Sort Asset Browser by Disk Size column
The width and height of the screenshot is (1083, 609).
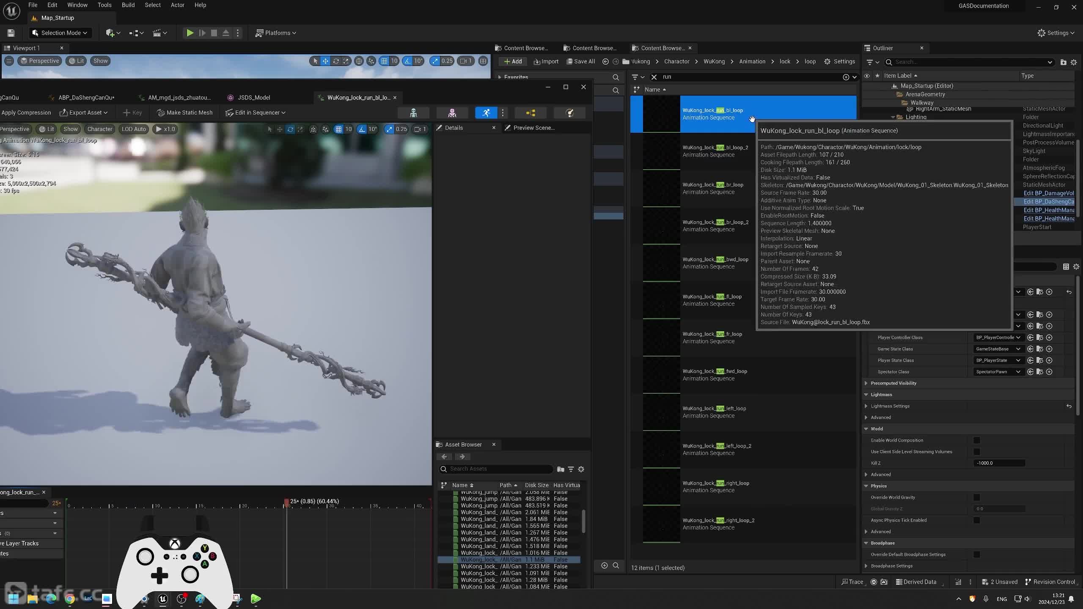coord(536,486)
